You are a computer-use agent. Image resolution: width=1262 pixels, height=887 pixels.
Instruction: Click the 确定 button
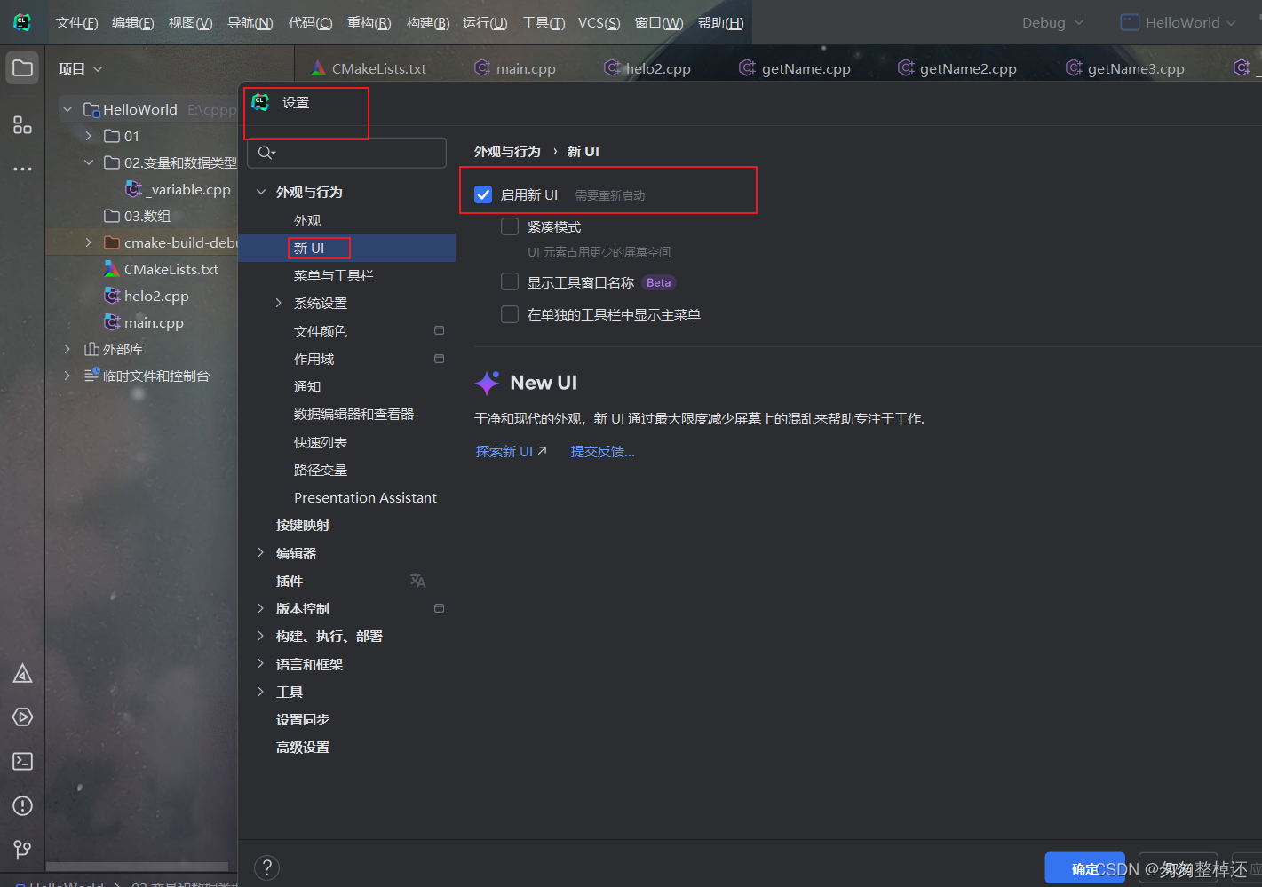1084,868
